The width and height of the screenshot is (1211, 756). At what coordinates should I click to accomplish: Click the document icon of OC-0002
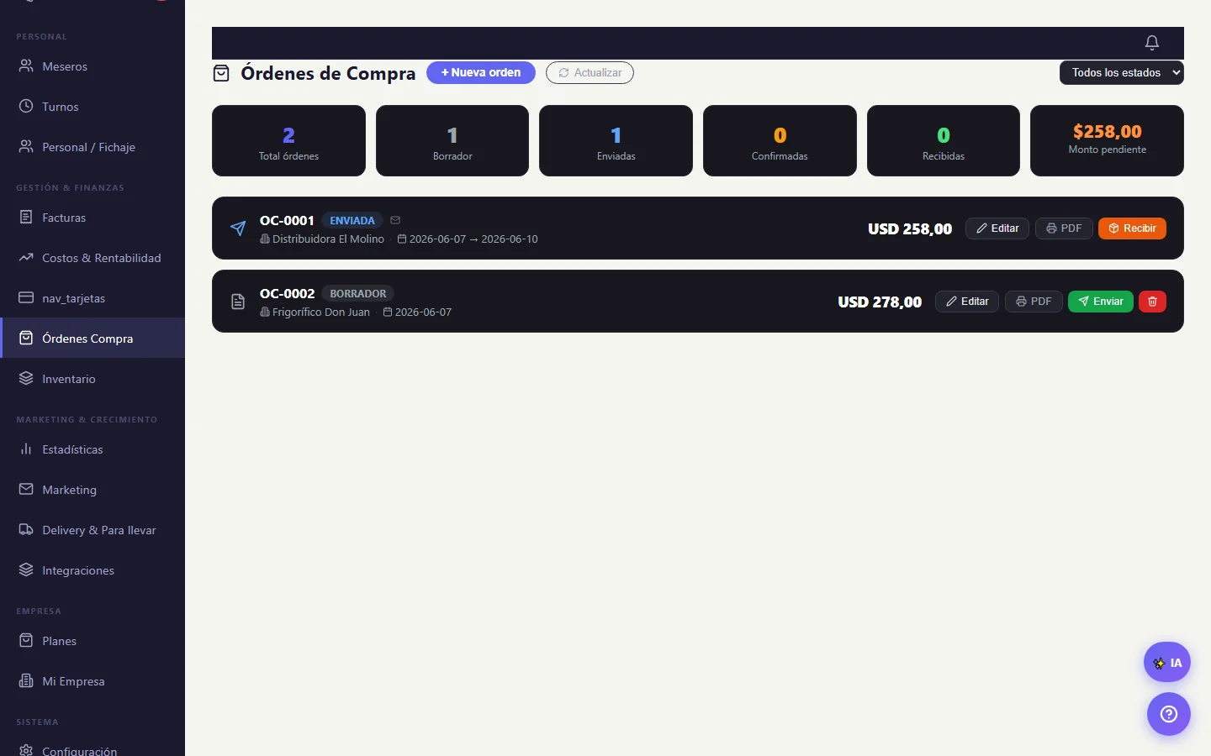click(238, 302)
